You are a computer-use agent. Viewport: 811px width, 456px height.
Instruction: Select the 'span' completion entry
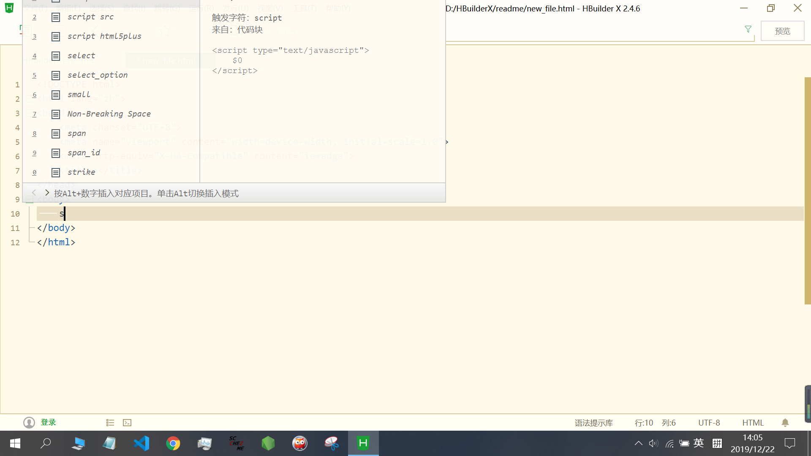tap(111, 133)
